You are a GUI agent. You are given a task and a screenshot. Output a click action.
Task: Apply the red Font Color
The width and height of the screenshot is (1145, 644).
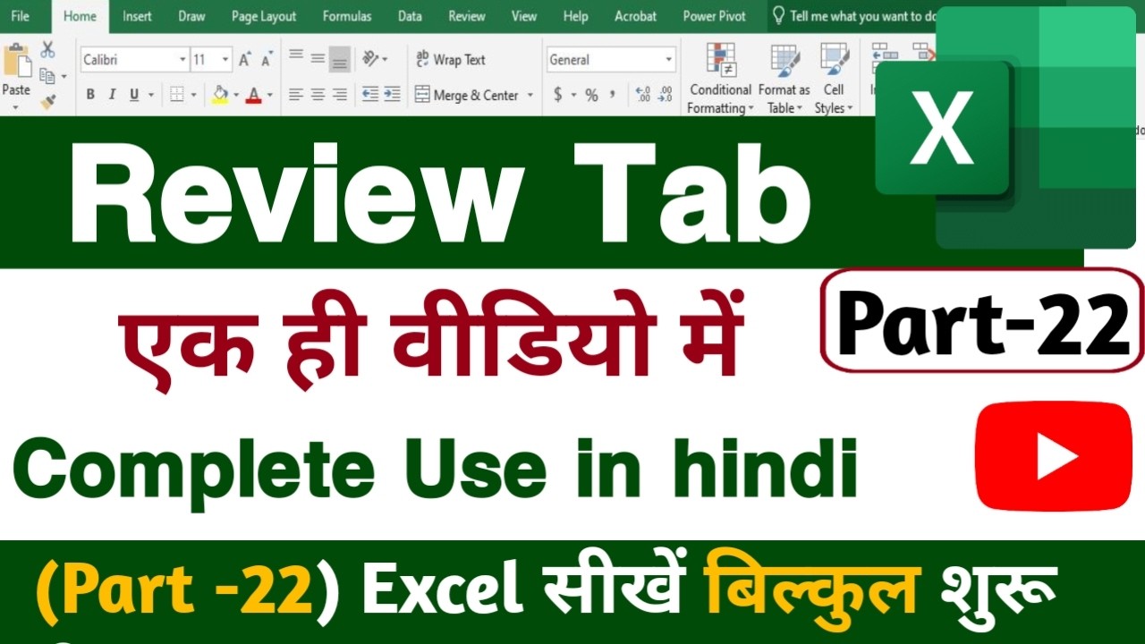pos(254,94)
